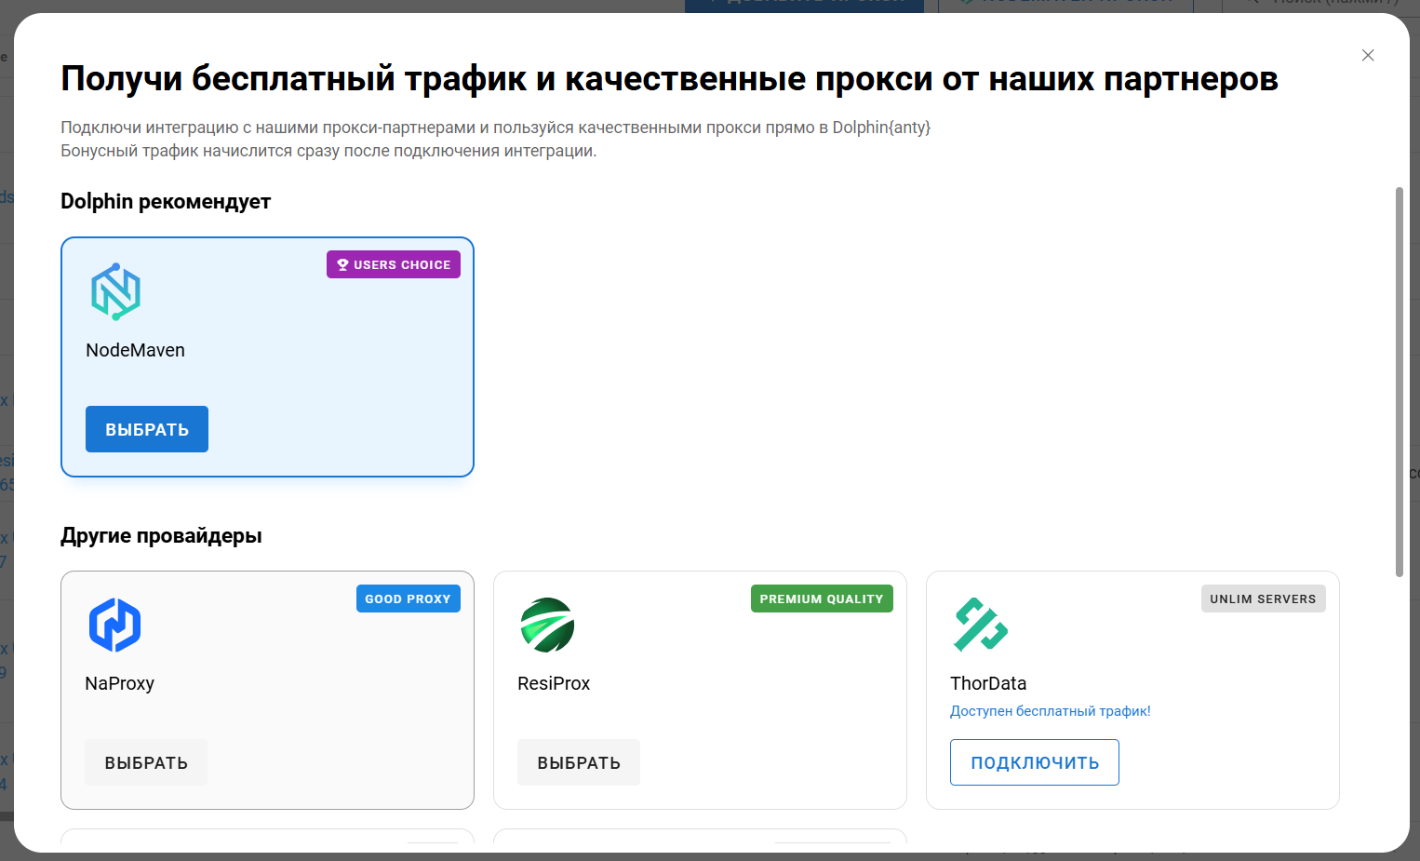Click the 'Подключи интеграцию с нашими' description line

point(496,128)
